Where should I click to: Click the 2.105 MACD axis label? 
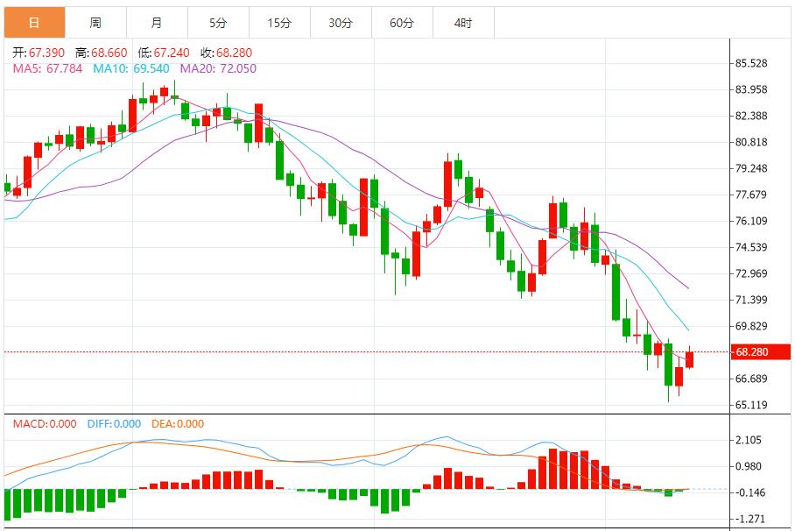click(x=749, y=441)
